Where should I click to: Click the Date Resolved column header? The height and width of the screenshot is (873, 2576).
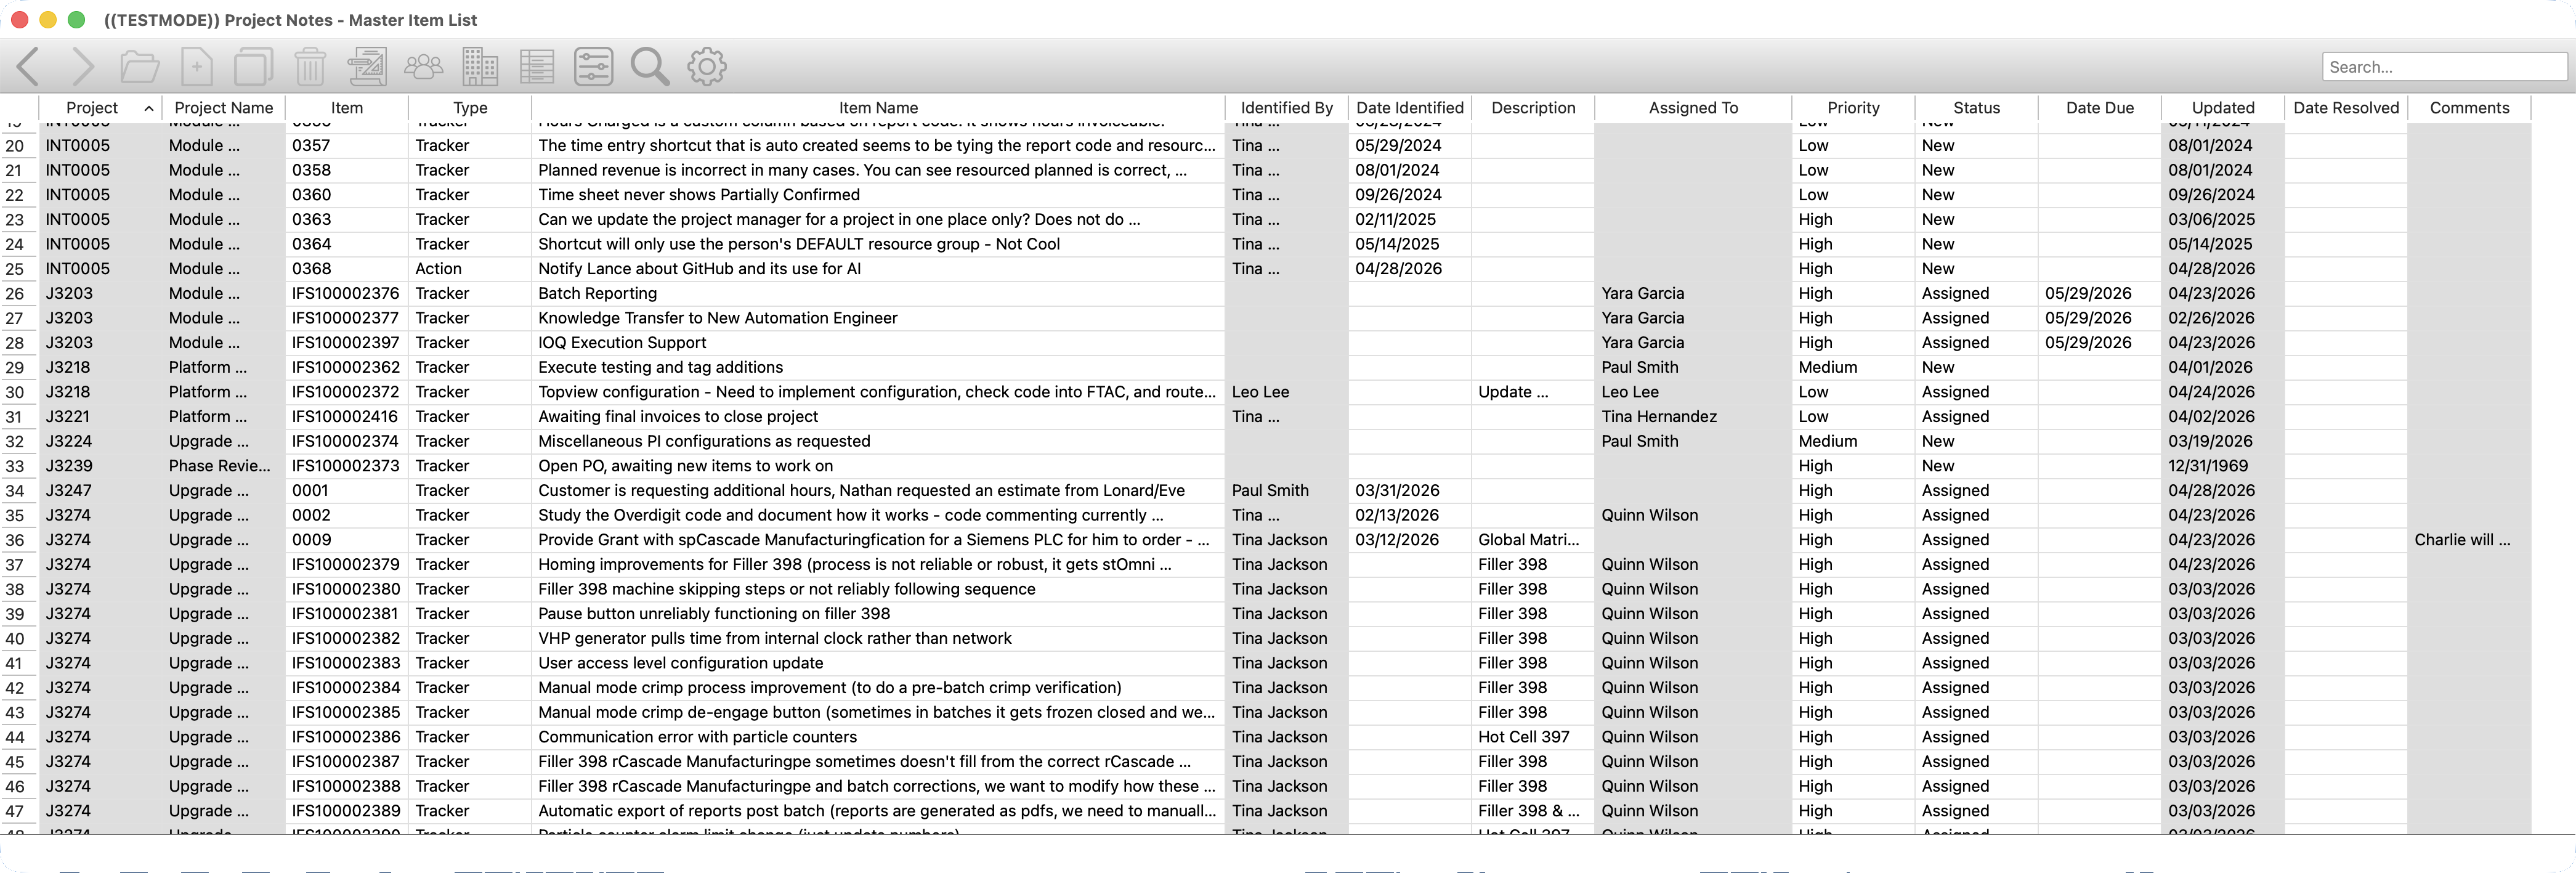click(x=2346, y=108)
